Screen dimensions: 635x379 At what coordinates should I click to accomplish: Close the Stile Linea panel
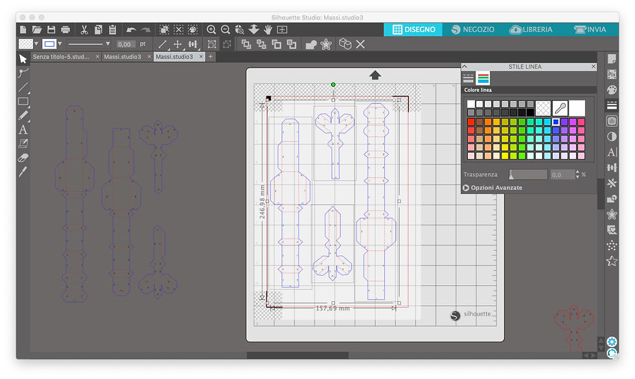(x=594, y=66)
